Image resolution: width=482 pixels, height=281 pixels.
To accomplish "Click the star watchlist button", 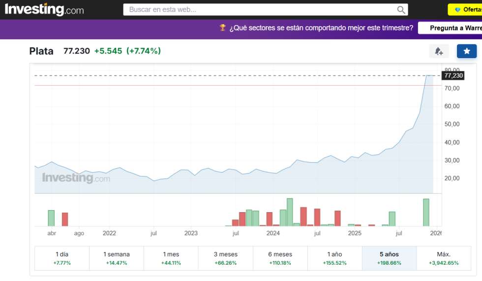I will click(466, 51).
